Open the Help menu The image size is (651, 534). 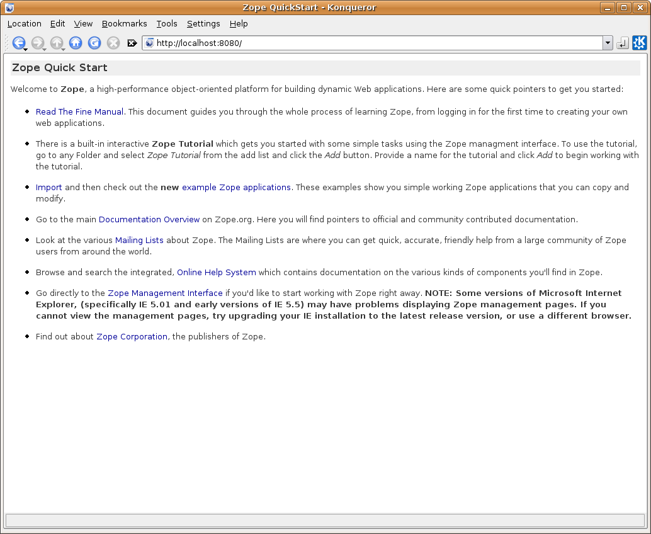coord(239,24)
